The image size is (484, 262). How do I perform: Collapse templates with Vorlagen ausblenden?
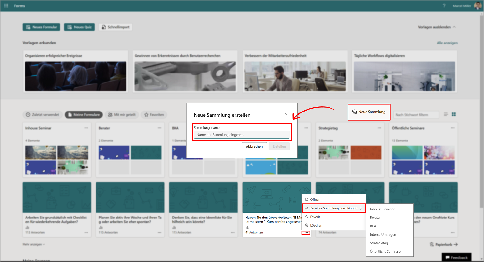point(437,27)
